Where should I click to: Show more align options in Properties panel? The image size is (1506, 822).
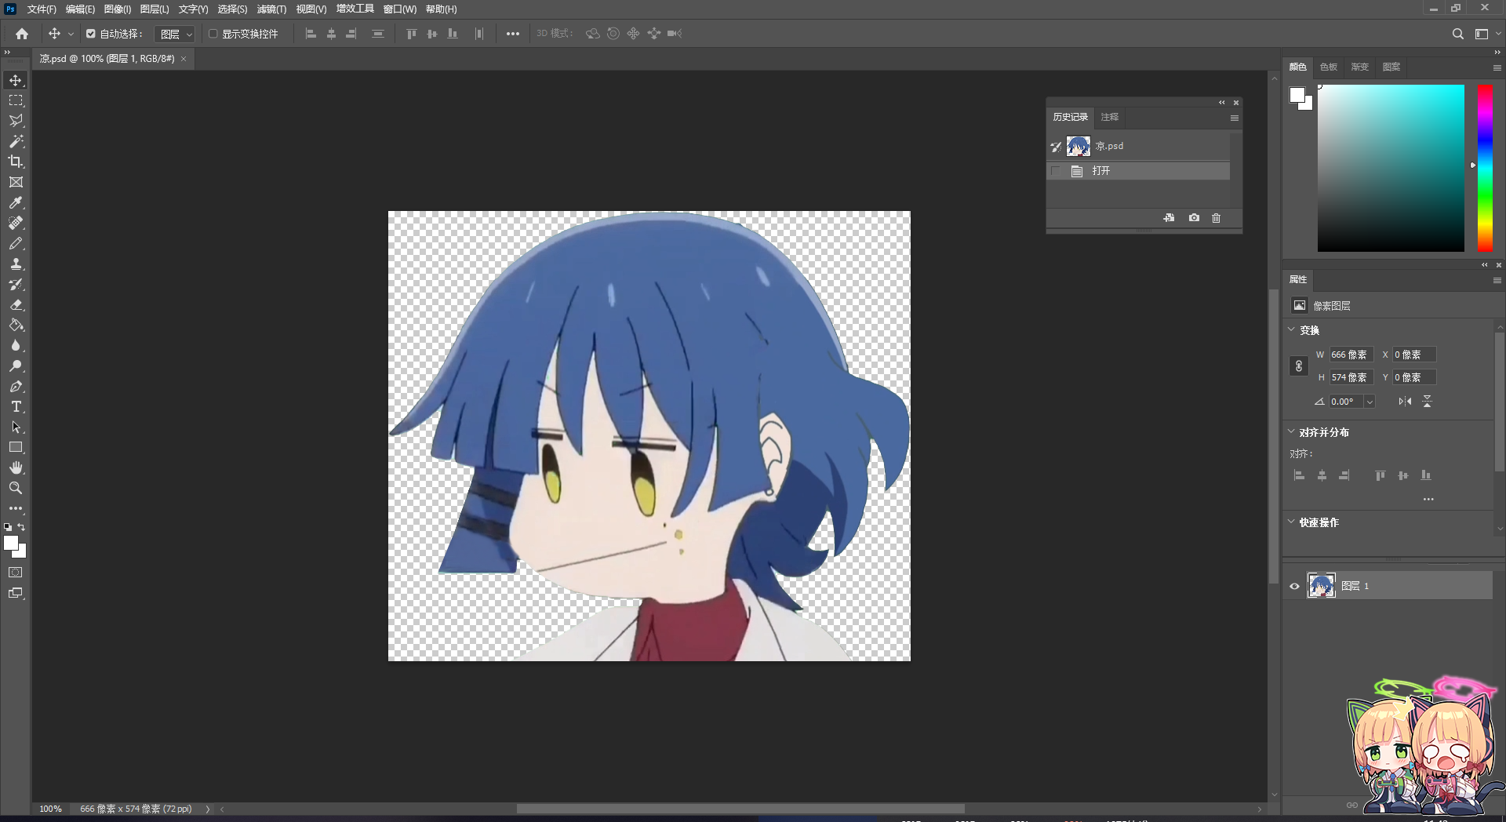click(1428, 499)
